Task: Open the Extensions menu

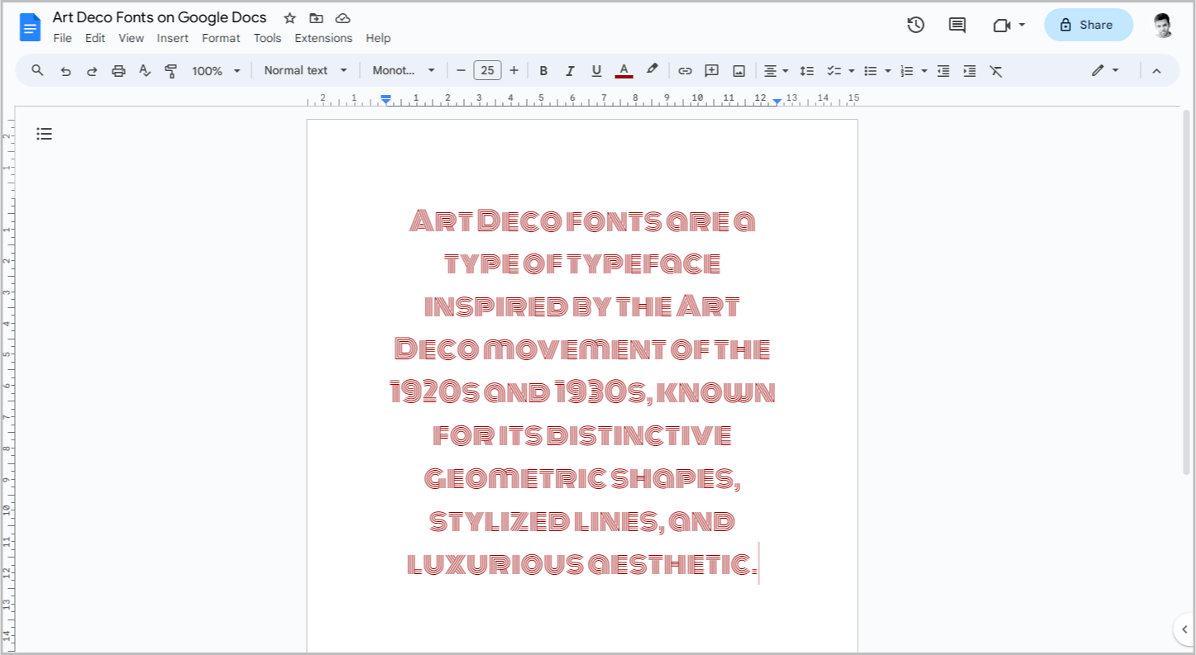Action: 323,38
